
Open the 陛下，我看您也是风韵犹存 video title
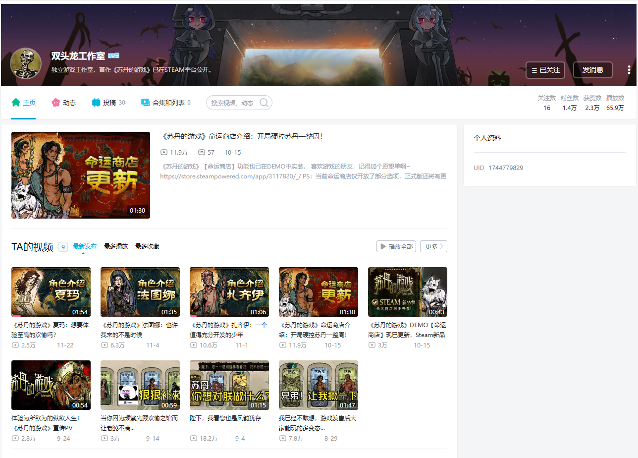(225, 418)
